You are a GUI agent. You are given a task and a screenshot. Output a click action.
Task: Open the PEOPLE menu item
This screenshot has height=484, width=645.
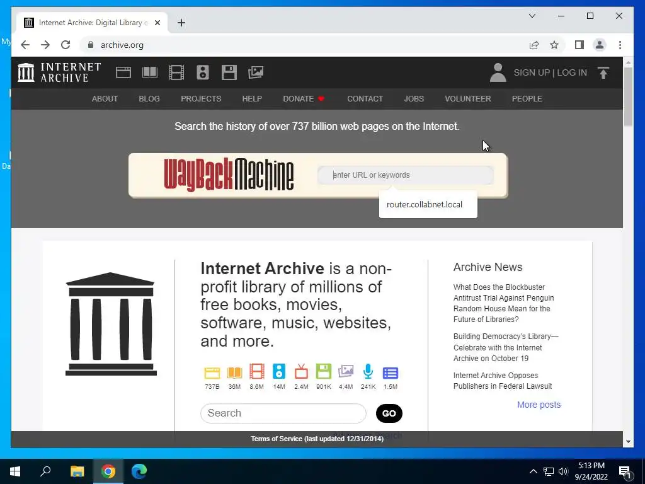pyautogui.click(x=527, y=99)
